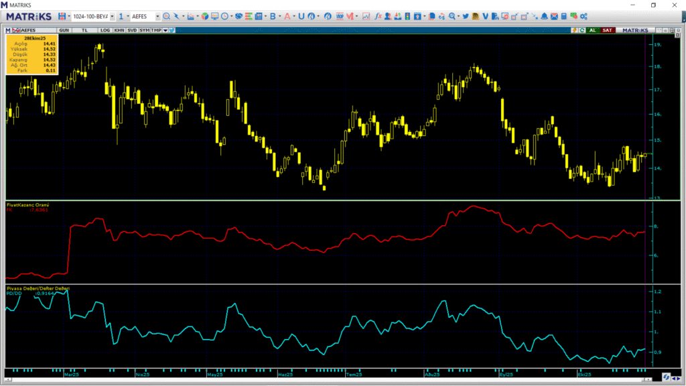Open the mail envelope icon

(554, 16)
